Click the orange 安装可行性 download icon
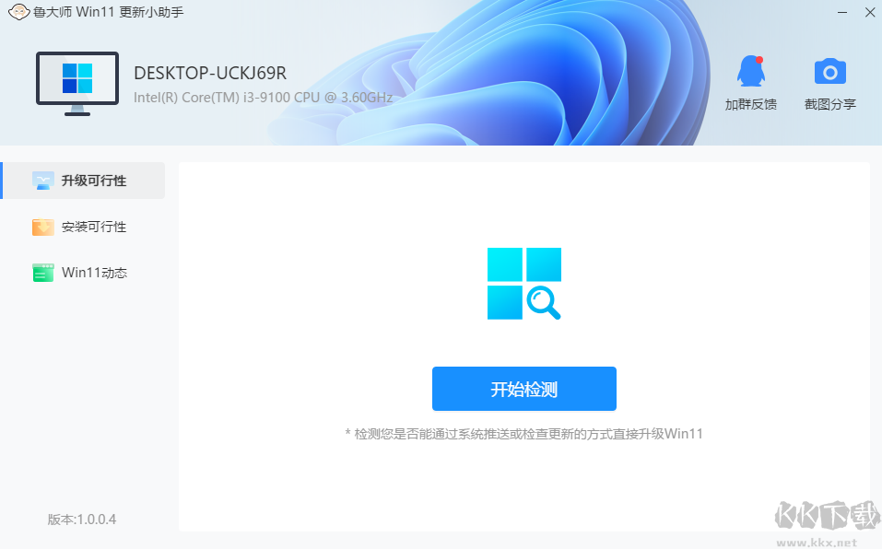 coord(42,227)
